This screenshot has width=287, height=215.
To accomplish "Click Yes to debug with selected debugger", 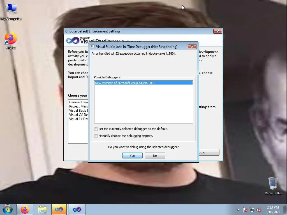I will click(132, 156).
